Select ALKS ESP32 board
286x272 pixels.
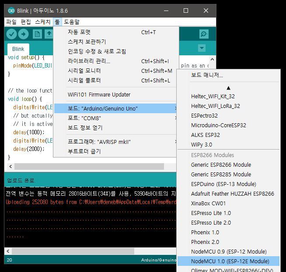pyautogui.click(x=228, y=135)
